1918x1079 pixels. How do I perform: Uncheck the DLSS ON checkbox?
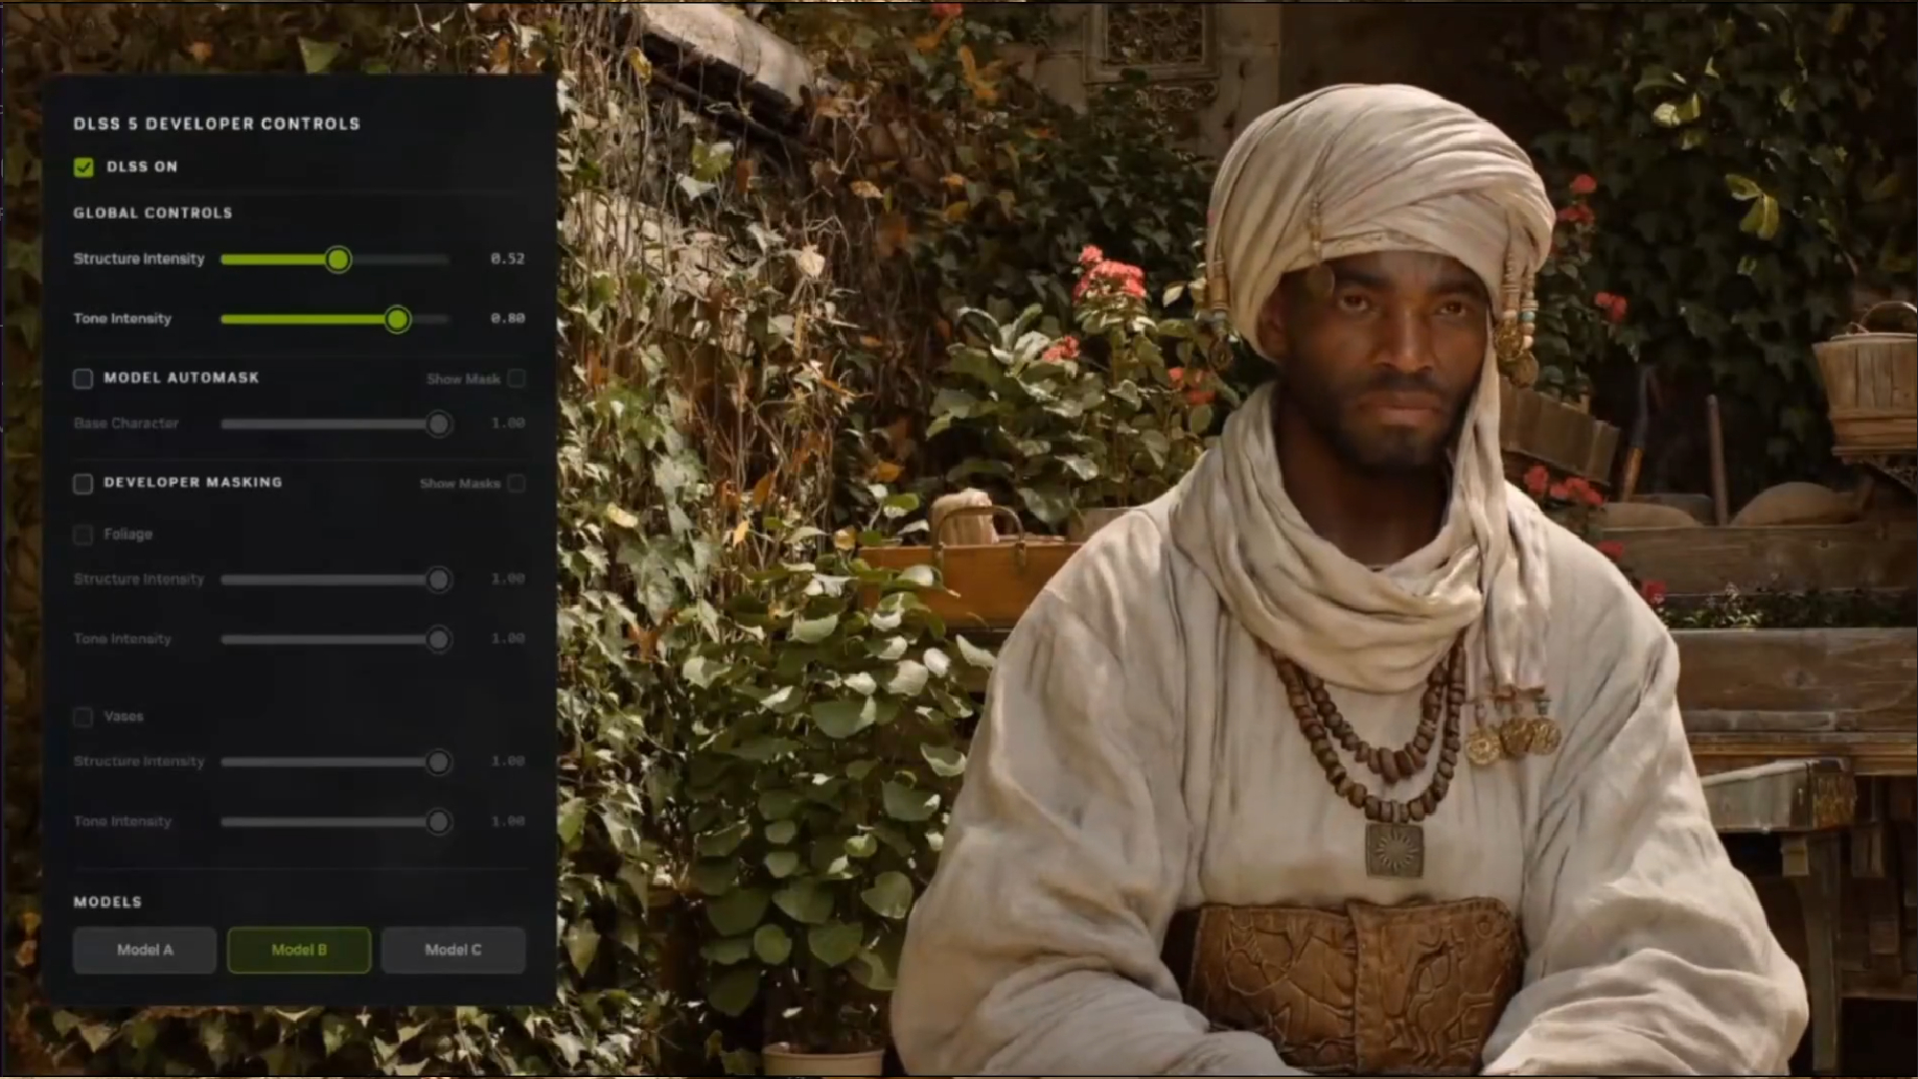(84, 167)
